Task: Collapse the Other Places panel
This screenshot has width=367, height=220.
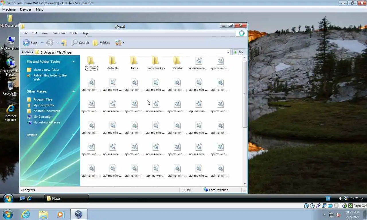Action: pyautogui.click(x=73, y=91)
